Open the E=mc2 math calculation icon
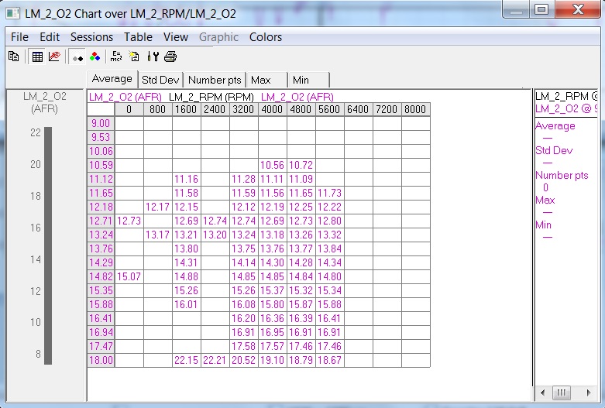The height and width of the screenshot is (408, 605). click(116, 57)
